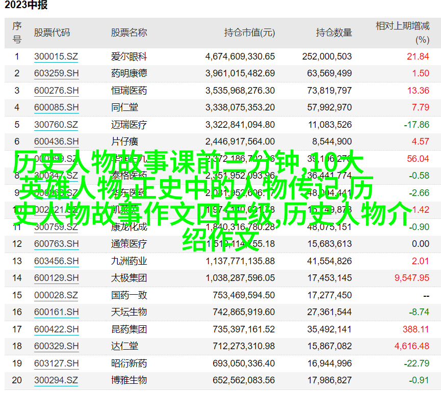Select stock name 恒瑞医药
Image resolution: width=441 pixels, height=395 pixels.
click(x=129, y=91)
